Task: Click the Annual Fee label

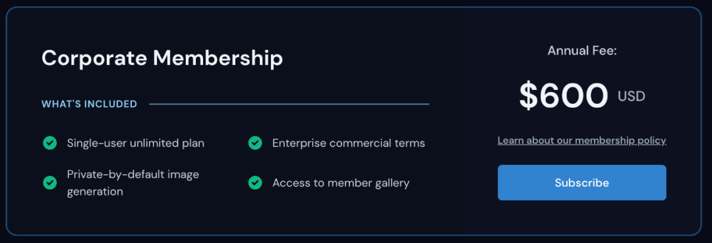Action: 581,51
